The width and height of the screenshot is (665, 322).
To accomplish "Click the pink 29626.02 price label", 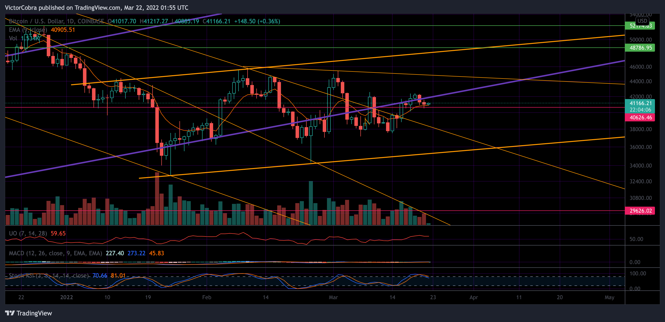I will pos(639,211).
